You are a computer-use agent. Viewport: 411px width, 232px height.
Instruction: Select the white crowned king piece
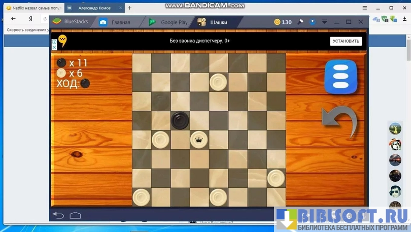(x=199, y=139)
